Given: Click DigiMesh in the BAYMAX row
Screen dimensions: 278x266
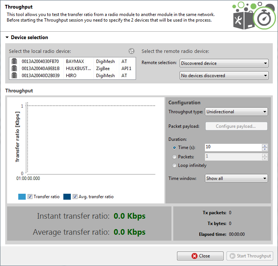Looking at the screenshot, I should click(105, 61).
